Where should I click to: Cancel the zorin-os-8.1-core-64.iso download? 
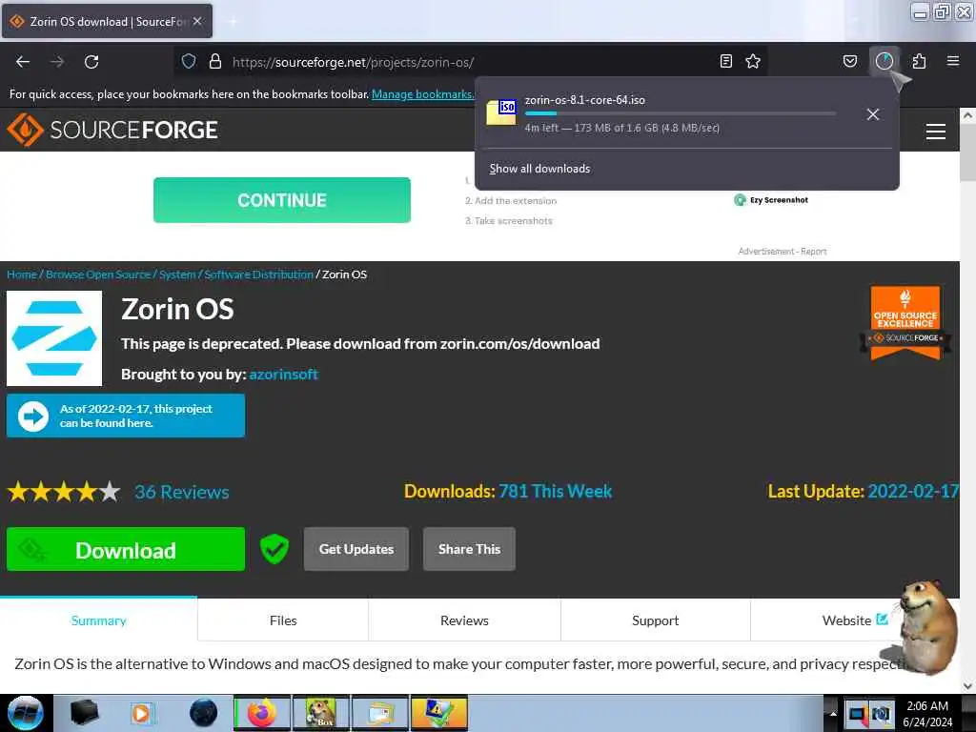click(x=873, y=114)
